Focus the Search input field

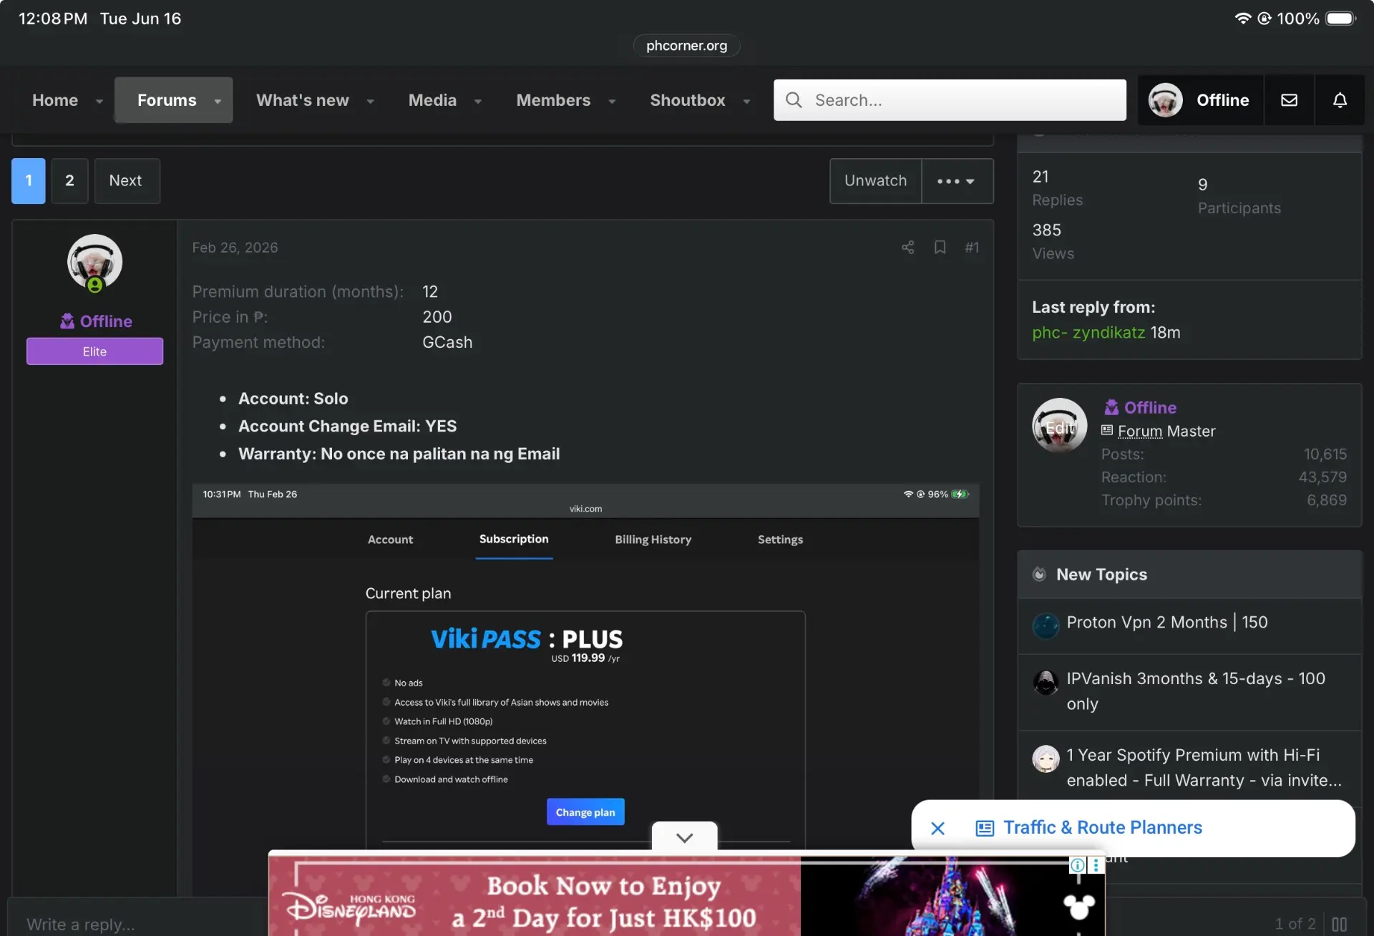950,100
